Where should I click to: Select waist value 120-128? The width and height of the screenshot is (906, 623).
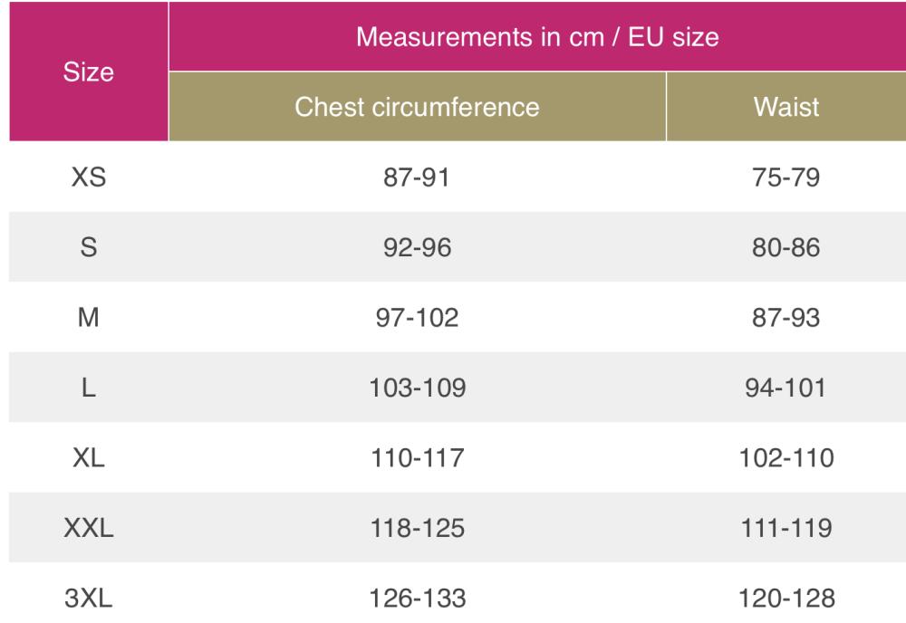click(x=786, y=599)
